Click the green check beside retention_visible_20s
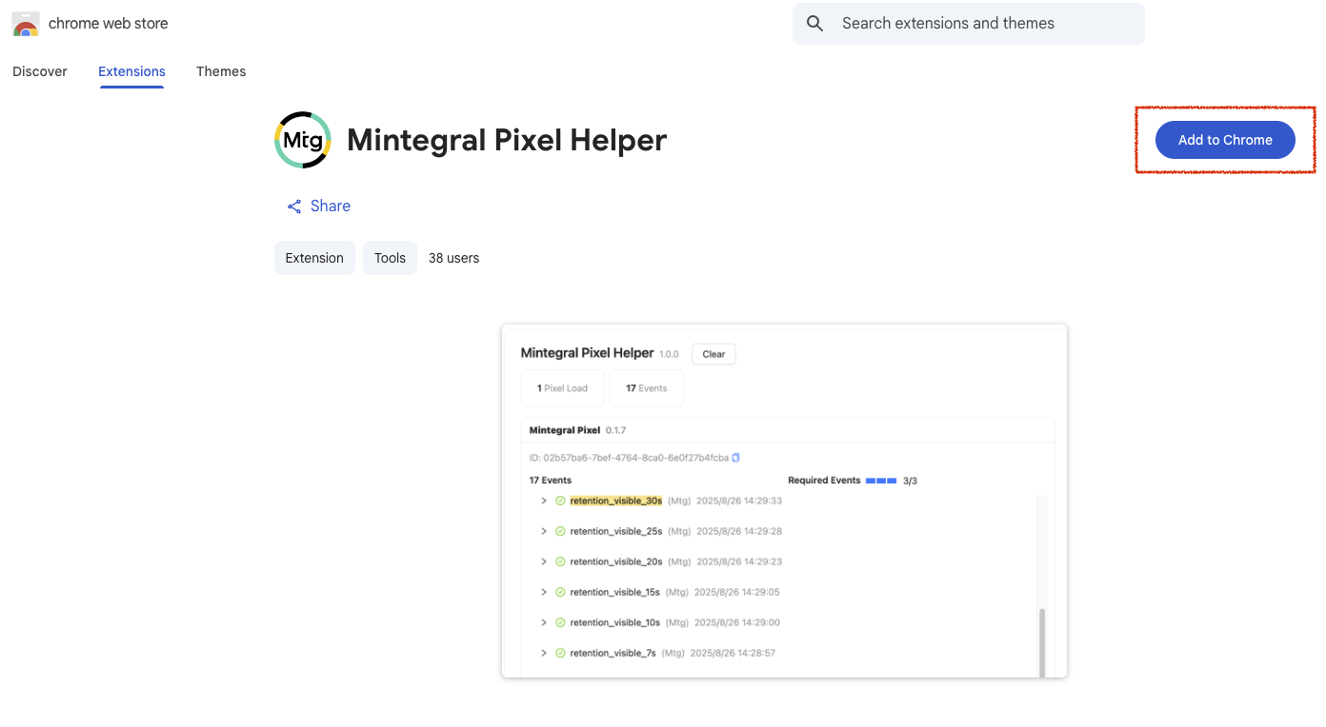Image resolution: width=1326 pixels, height=727 pixels. (x=560, y=561)
